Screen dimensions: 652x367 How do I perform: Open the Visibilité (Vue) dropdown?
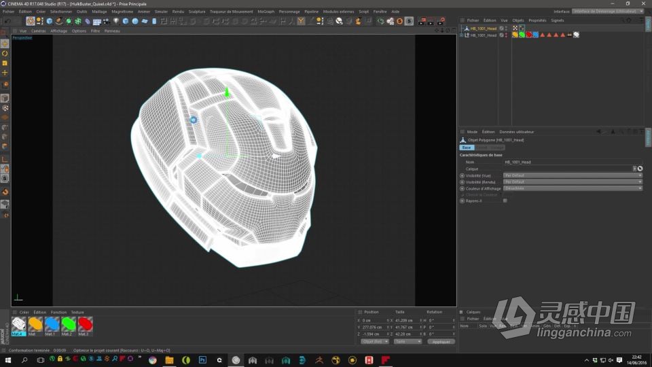(x=573, y=175)
